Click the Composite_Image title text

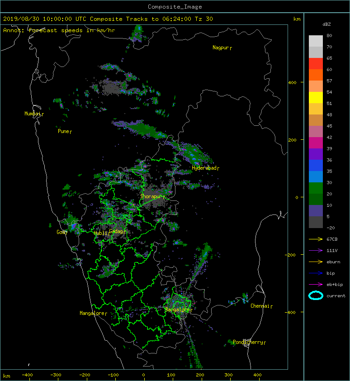click(175, 7)
